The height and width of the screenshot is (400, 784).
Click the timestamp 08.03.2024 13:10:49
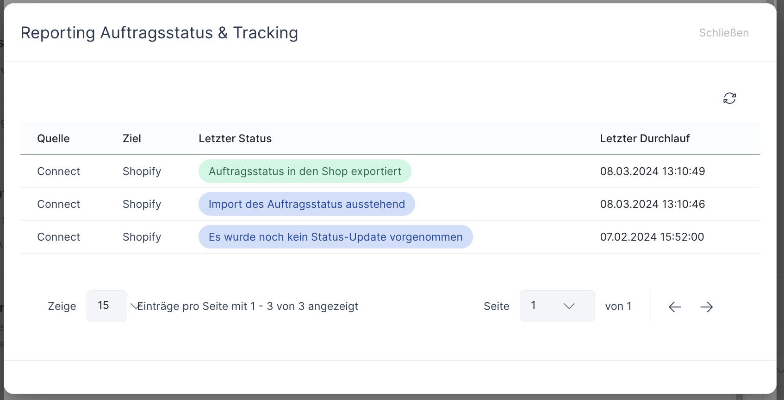tap(652, 171)
